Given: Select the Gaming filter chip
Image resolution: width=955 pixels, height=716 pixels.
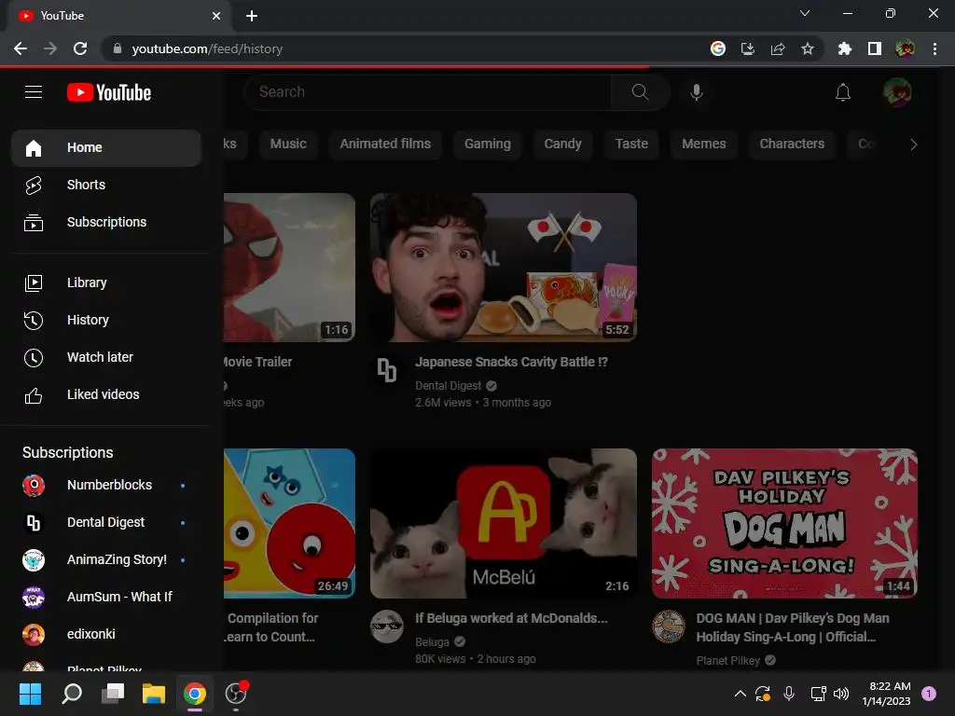Looking at the screenshot, I should coord(488,145).
